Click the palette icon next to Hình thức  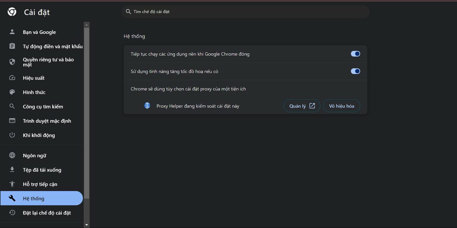[x=12, y=92]
